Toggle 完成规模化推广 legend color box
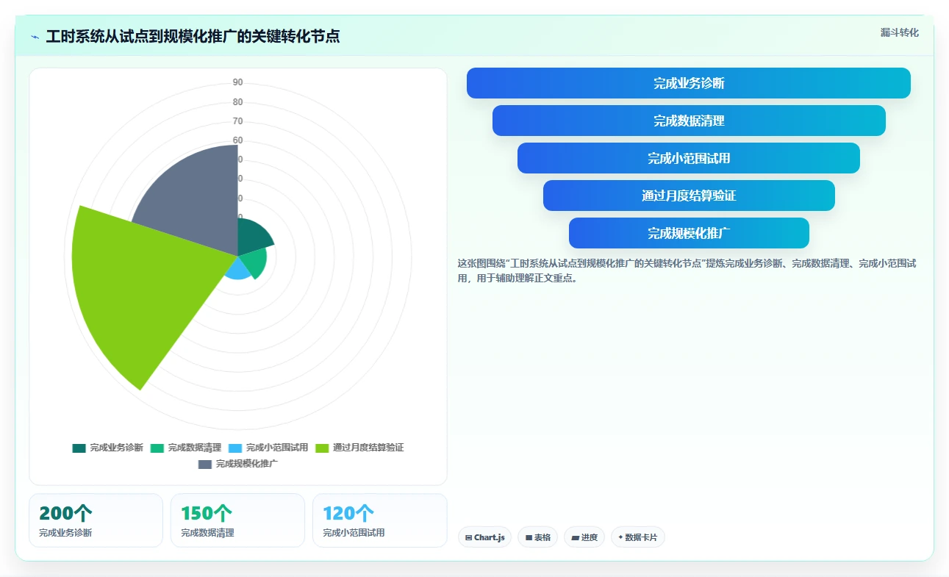The height and width of the screenshot is (577, 949). (205, 464)
